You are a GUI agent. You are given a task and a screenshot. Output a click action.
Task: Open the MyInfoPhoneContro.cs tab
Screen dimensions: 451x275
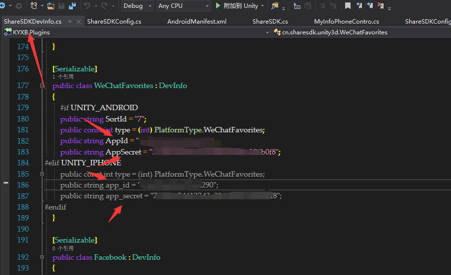coord(346,22)
